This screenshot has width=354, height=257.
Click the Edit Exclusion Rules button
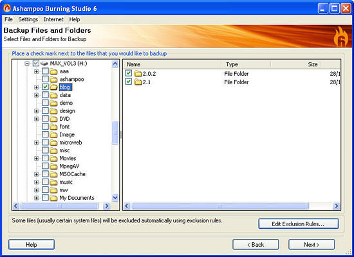pos(298,224)
